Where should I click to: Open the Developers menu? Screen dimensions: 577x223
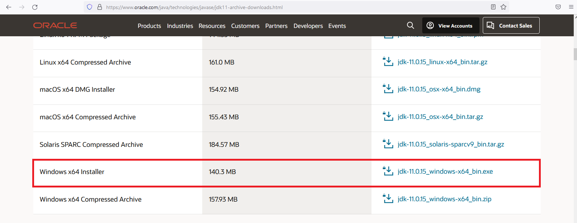pyautogui.click(x=308, y=26)
